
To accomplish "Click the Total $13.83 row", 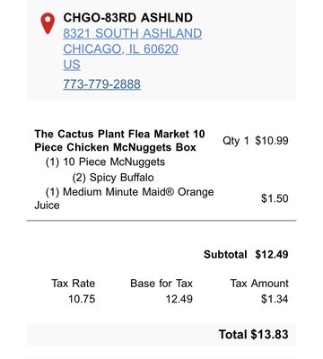I will [x=161, y=335].
